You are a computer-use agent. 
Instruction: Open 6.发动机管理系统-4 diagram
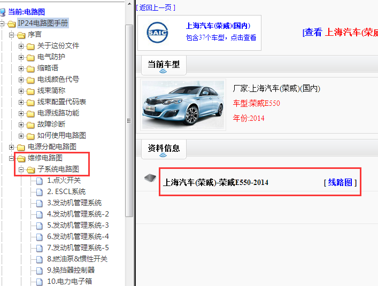(x=78, y=236)
